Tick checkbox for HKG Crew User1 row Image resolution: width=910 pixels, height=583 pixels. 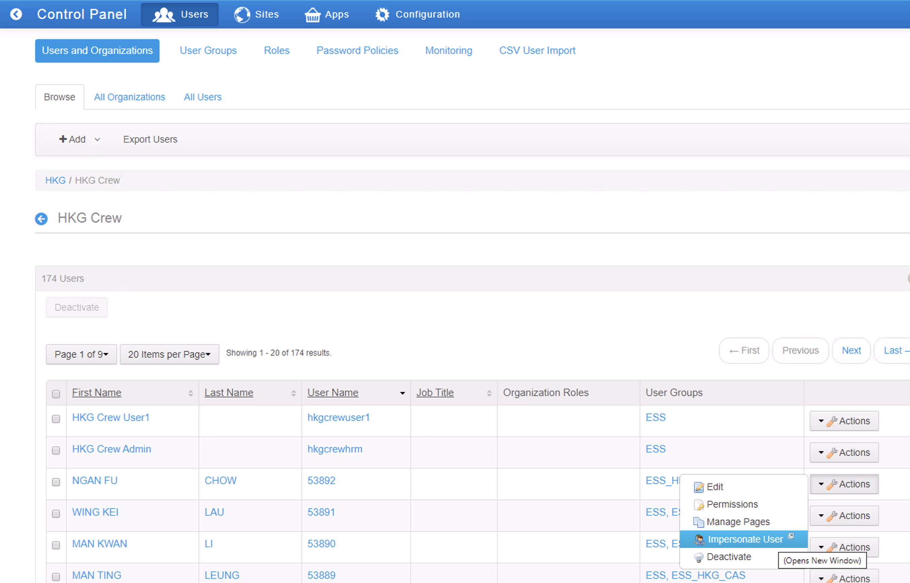(x=56, y=419)
